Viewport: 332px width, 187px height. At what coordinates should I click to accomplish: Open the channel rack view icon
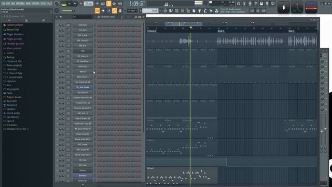coord(176,10)
